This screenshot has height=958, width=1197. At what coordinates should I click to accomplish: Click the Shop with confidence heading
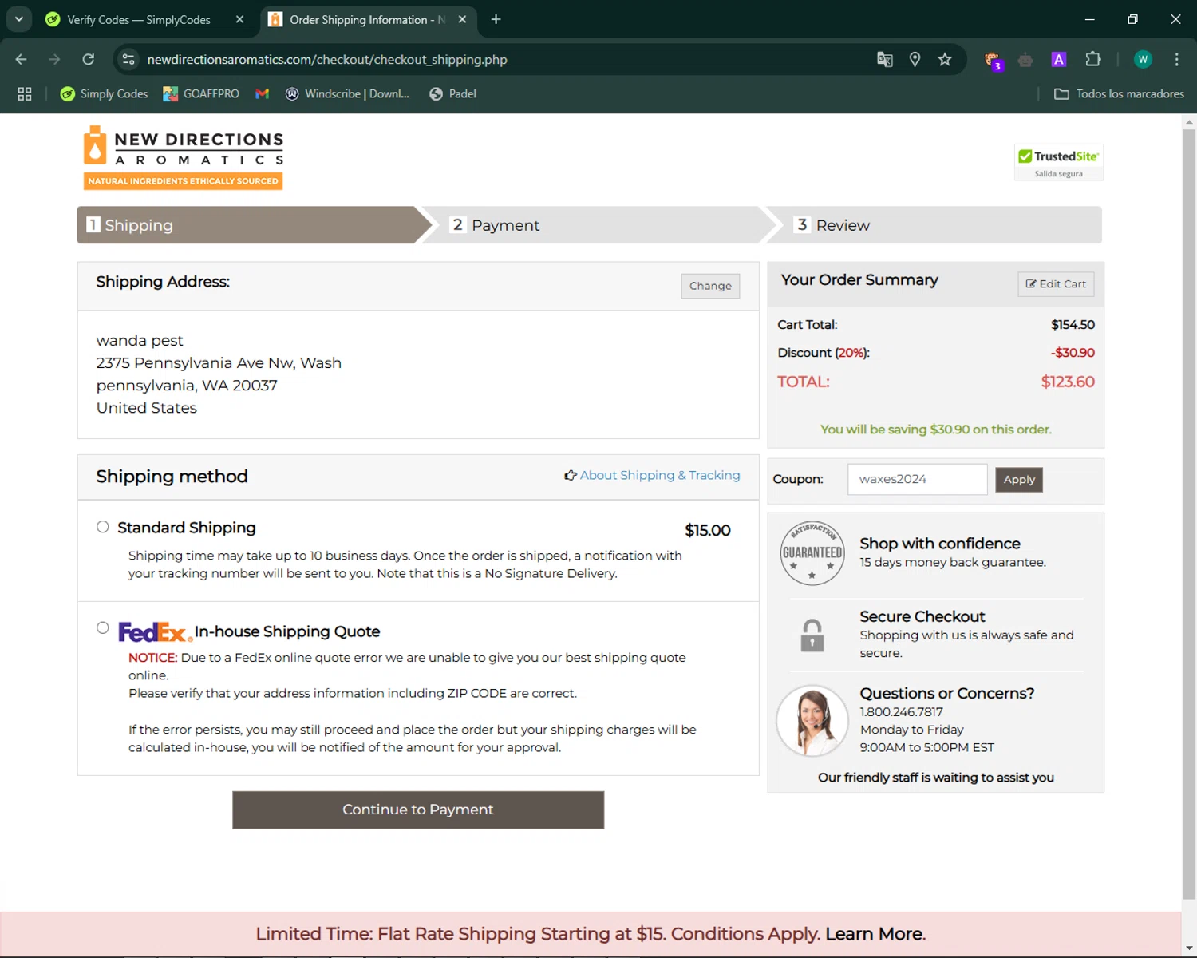tap(940, 544)
